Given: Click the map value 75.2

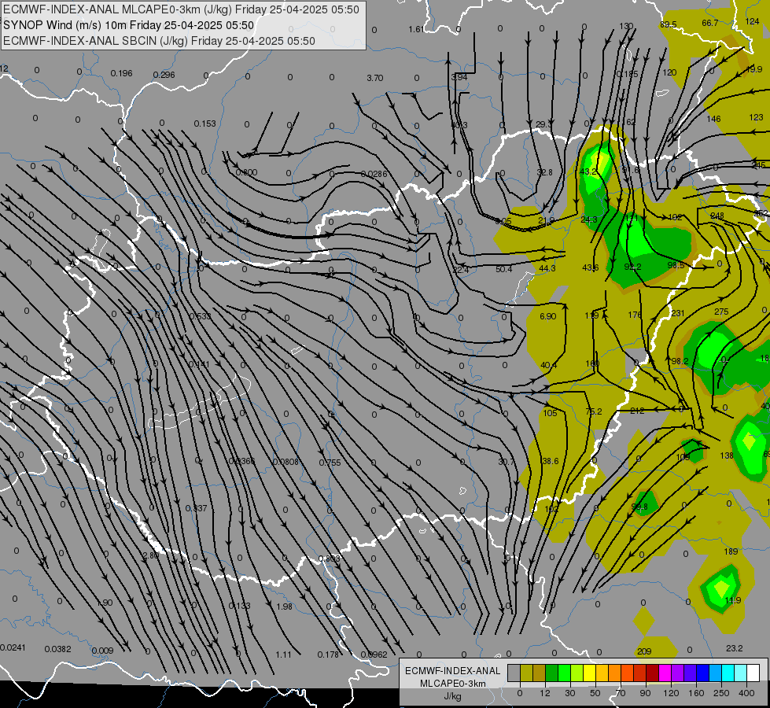Looking at the screenshot, I should 594,411.
